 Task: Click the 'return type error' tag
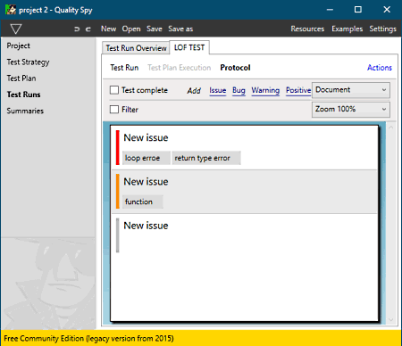point(206,158)
